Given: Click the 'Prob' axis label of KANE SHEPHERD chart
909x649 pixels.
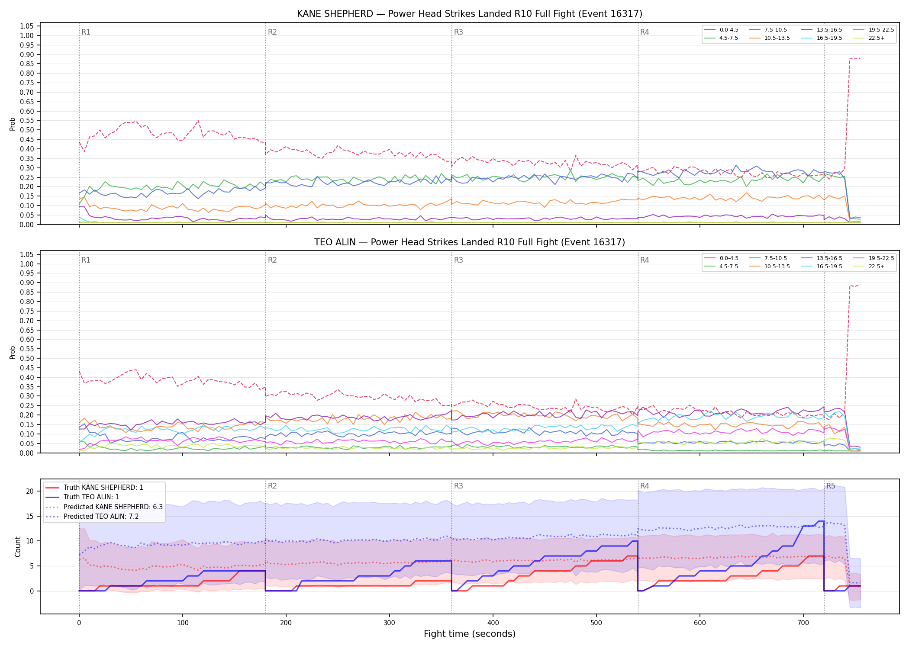Looking at the screenshot, I should (x=13, y=124).
